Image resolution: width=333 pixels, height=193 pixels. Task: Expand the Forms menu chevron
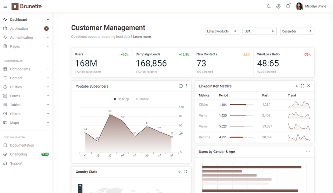point(48,96)
